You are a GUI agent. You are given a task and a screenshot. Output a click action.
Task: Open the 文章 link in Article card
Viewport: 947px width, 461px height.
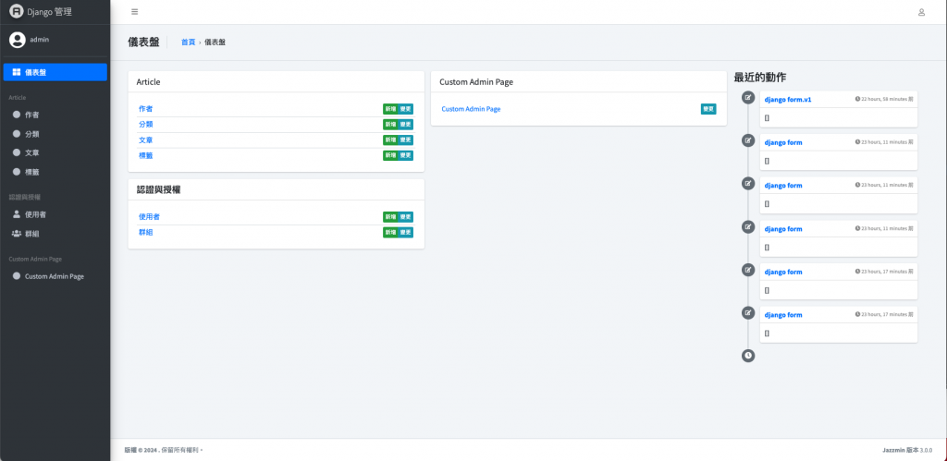click(145, 140)
